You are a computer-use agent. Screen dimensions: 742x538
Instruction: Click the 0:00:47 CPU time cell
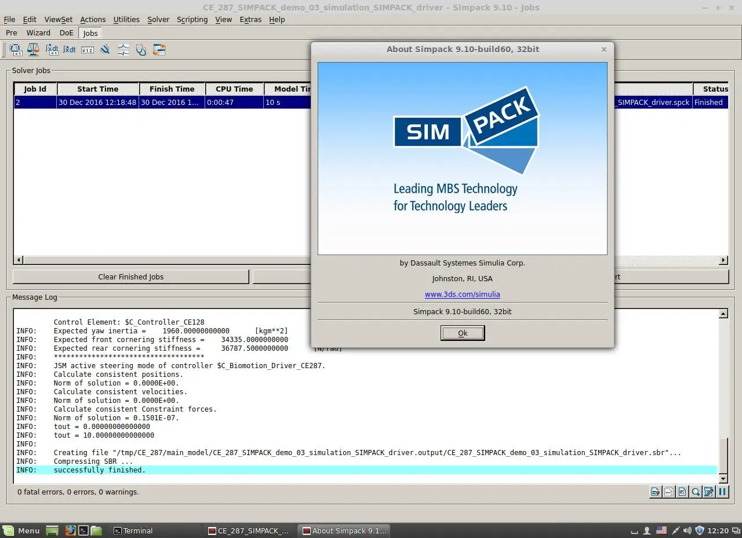point(235,102)
